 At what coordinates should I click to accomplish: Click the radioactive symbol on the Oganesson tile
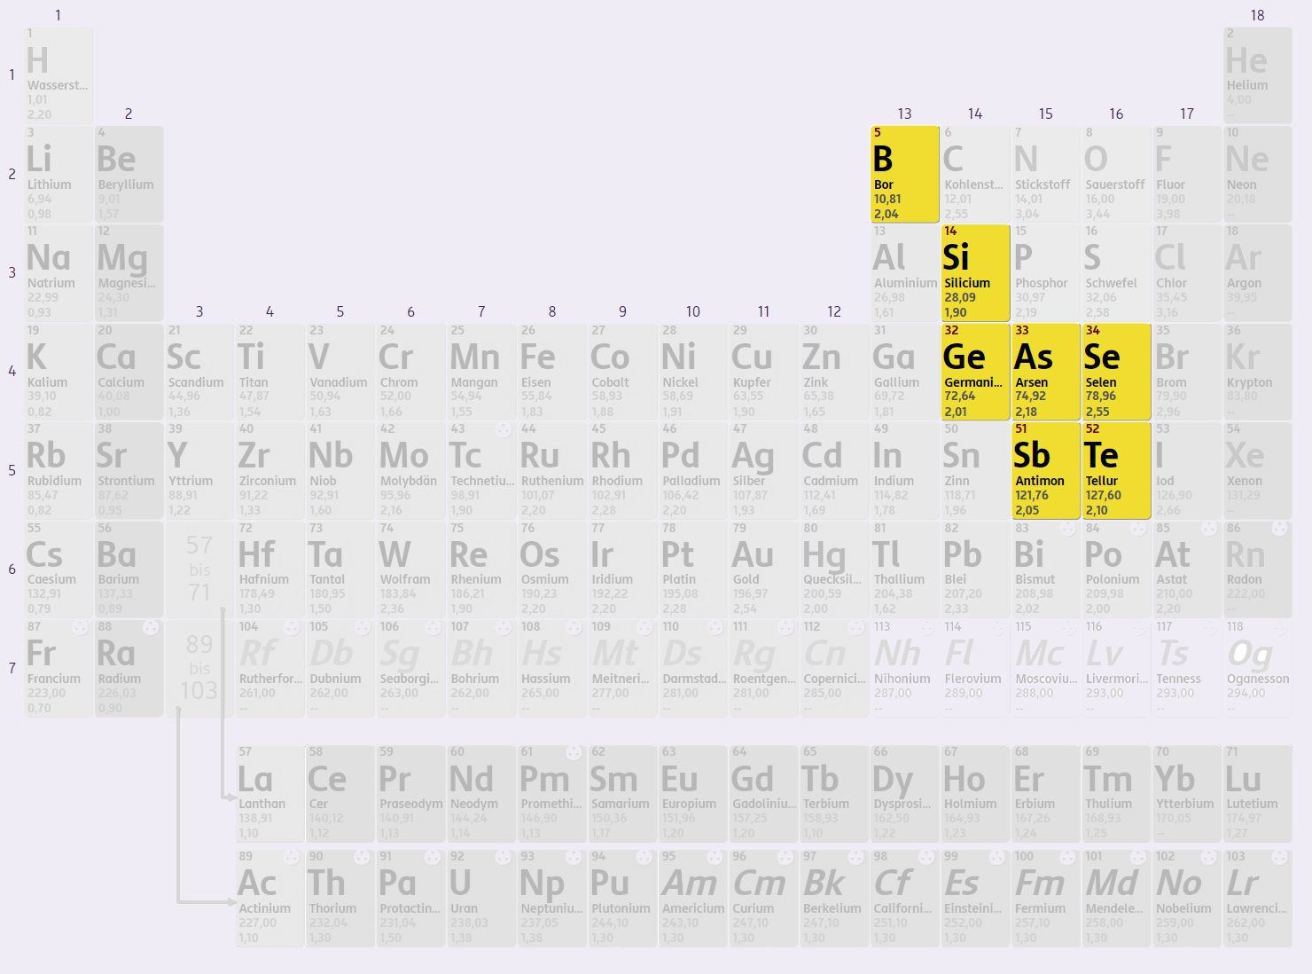pyautogui.click(x=1279, y=628)
